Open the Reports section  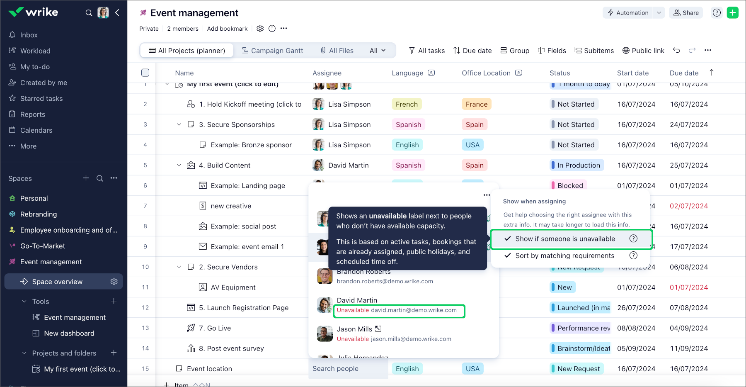coord(32,114)
